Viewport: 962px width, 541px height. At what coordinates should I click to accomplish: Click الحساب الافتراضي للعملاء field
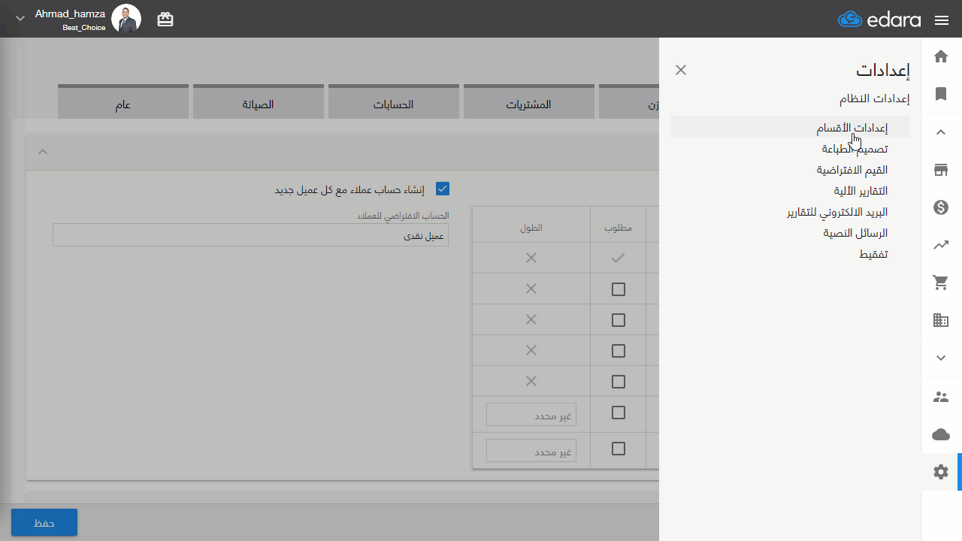250,235
